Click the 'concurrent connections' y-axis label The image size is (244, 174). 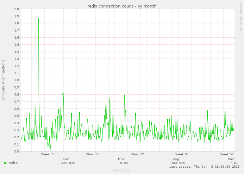point(3,80)
